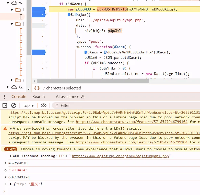This screenshot has width=200, height=195.
Task: Open the aqistudyapi.php link in XHR message
Action: click(x=120, y=156)
